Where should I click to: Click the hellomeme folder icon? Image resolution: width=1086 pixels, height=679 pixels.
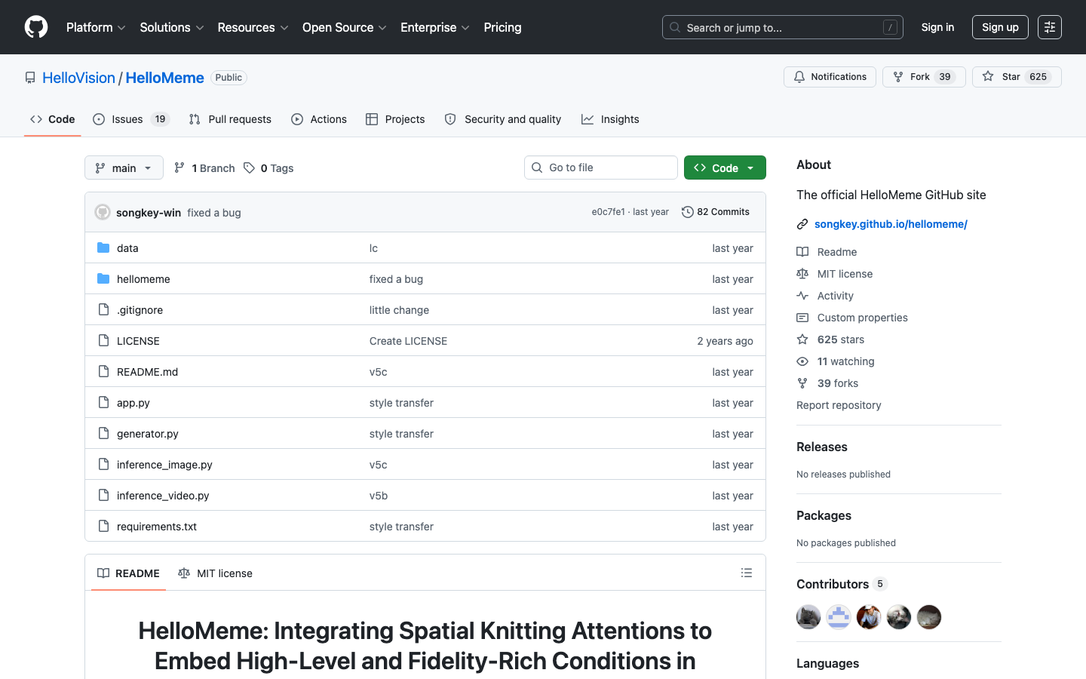pos(103,278)
